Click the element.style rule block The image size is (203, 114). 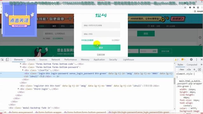point(185,75)
